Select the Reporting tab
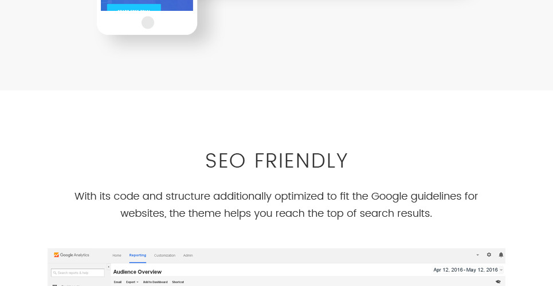 138,255
